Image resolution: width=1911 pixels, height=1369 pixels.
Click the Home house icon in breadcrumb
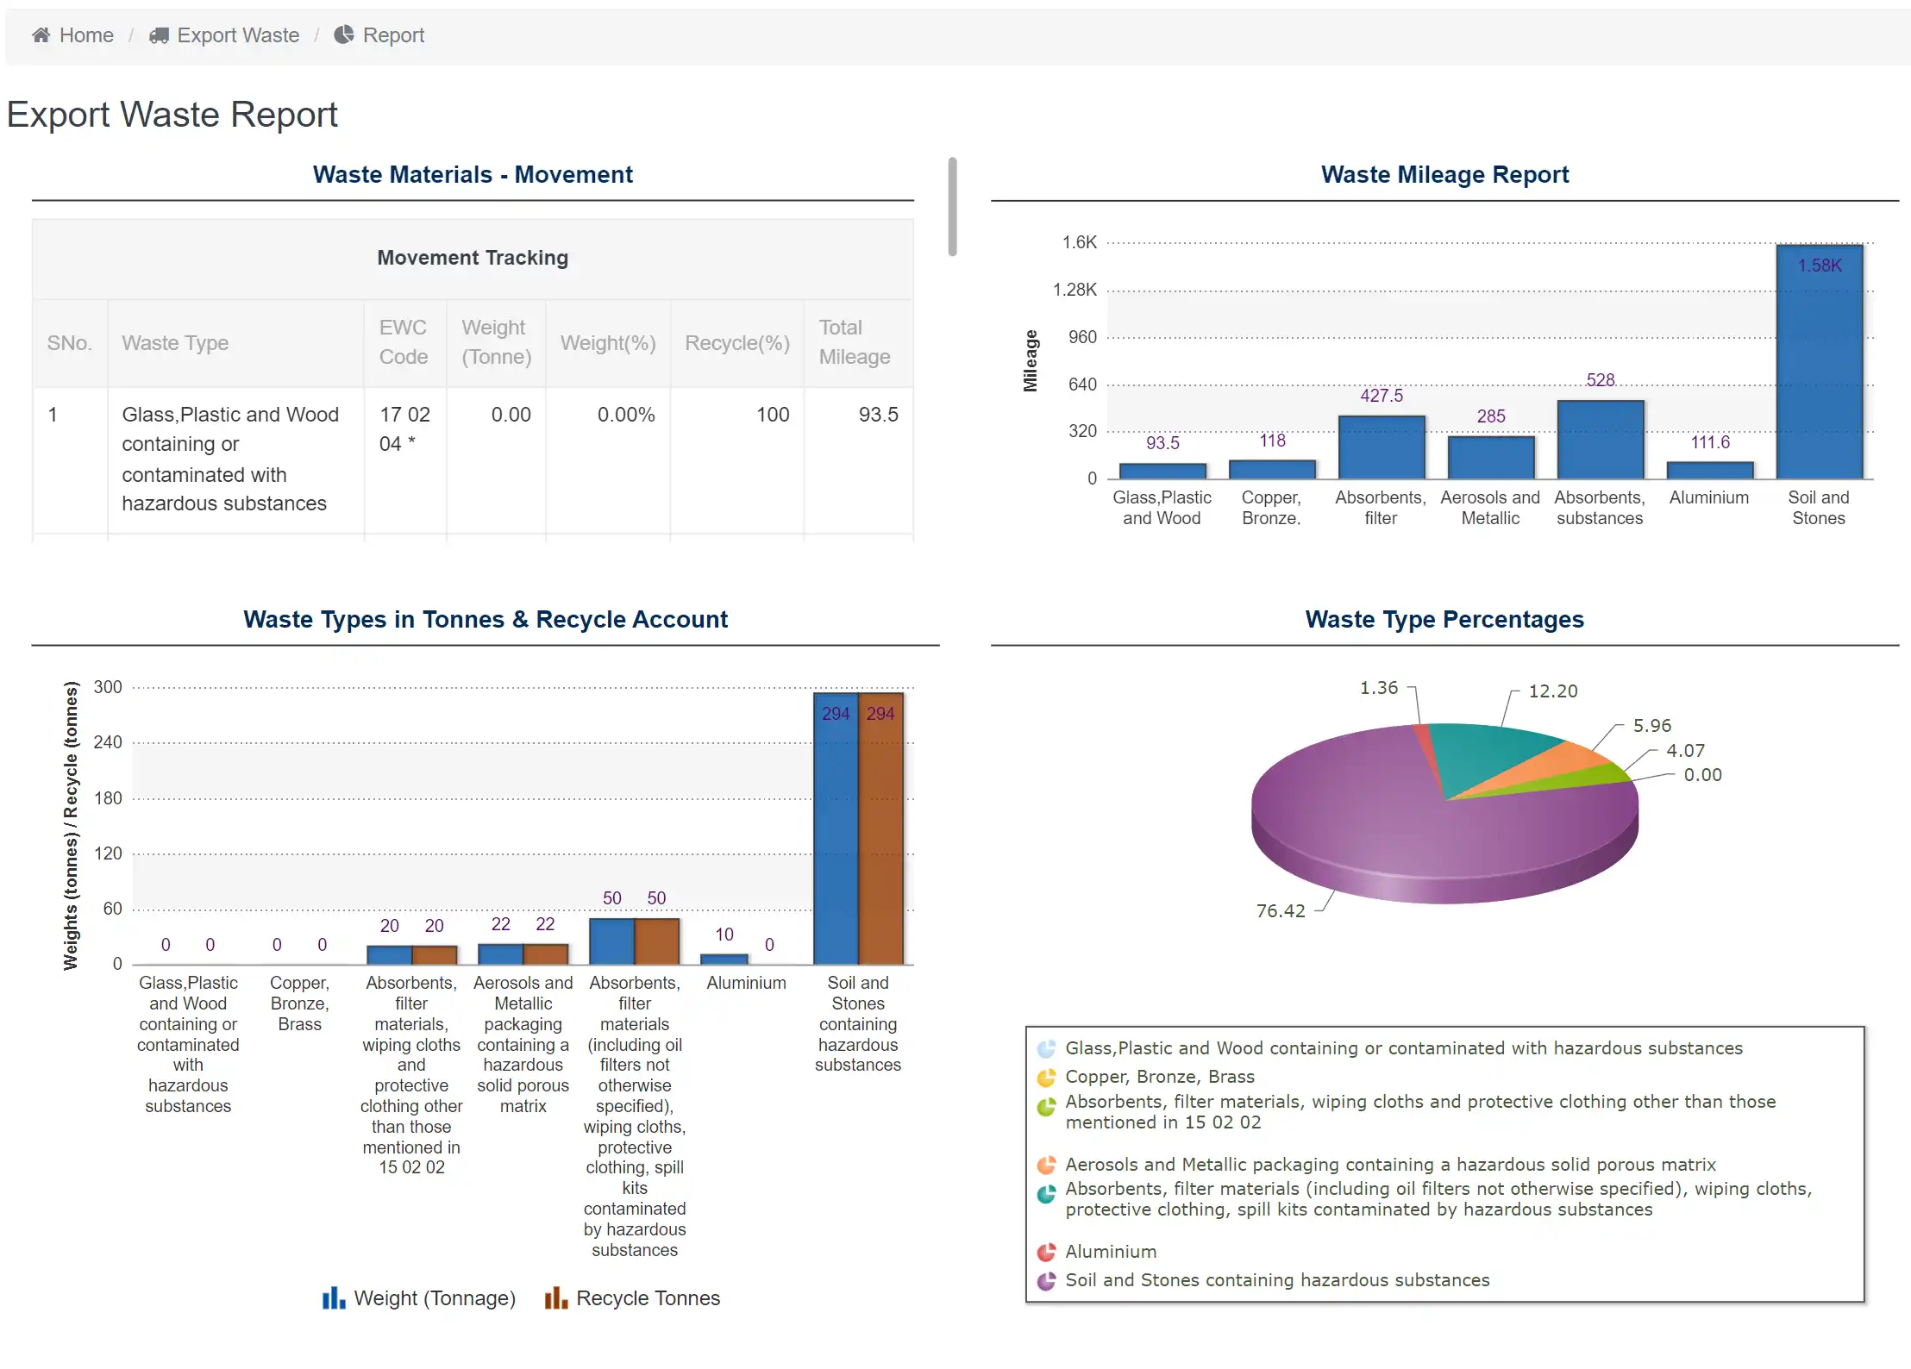pyautogui.click(x=41, y=35)
